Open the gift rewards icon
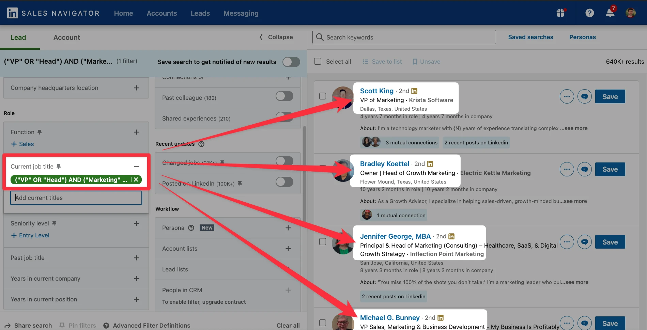 point(561,13)
